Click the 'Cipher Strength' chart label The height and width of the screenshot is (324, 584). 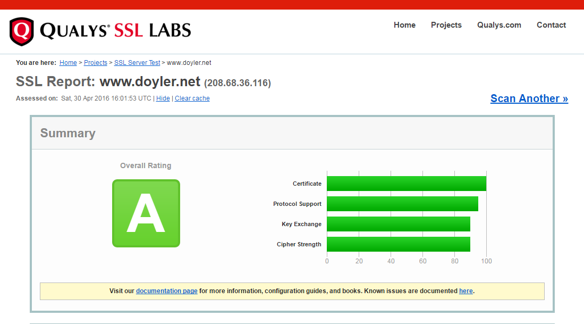tap(299, 244)
